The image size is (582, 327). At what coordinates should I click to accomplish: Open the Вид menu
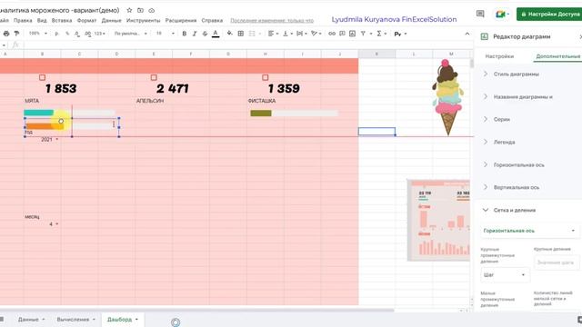point(42,20)
